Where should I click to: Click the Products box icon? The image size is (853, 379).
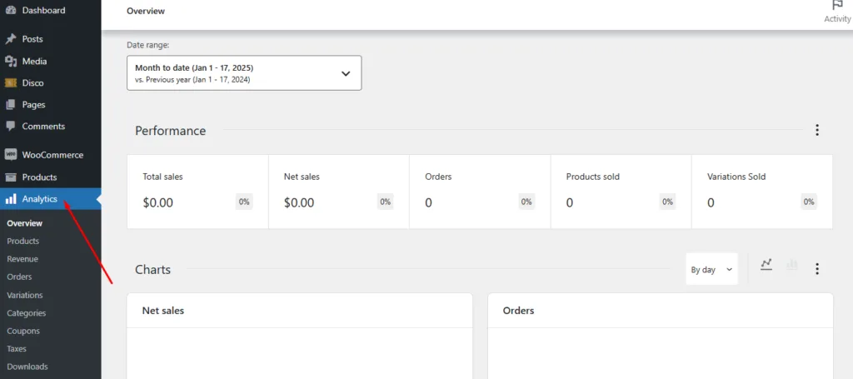click(x=10, y=177)
